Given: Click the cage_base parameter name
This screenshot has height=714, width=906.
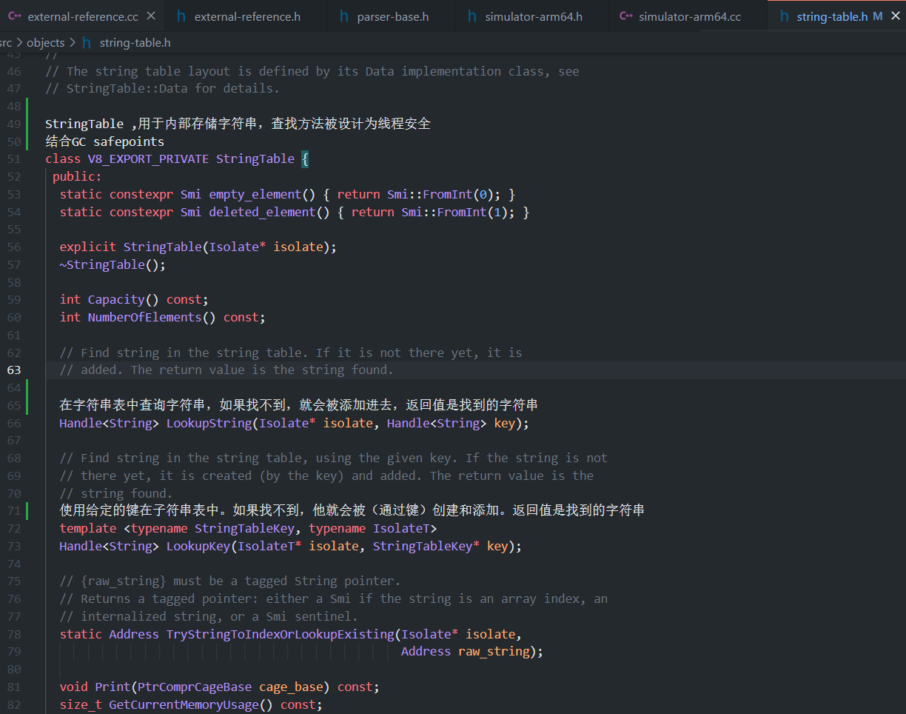Looking at the screenshot, I should click(291, 687).
